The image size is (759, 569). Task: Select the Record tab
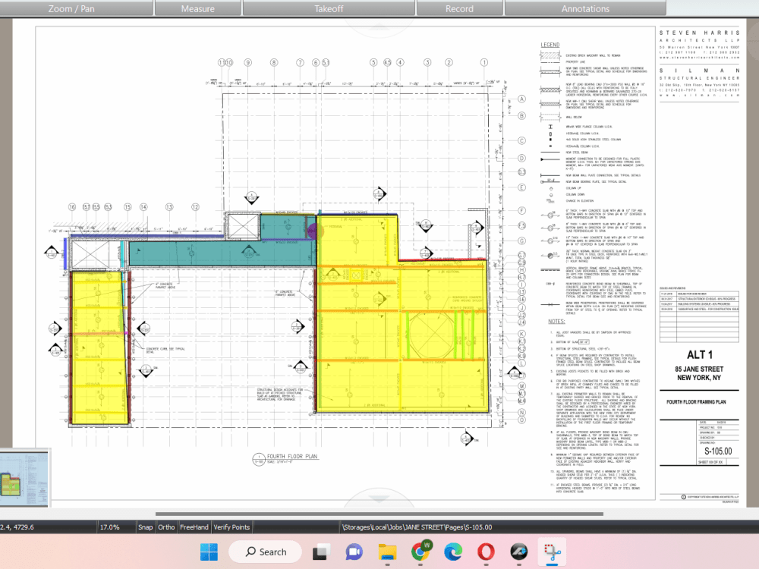pyautogui.click(x=459, y=8)
